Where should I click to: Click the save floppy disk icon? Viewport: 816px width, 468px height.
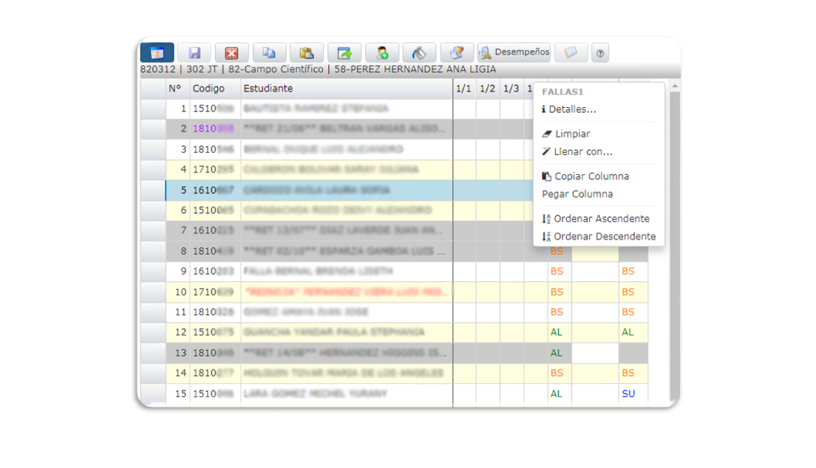click(194, 52)
